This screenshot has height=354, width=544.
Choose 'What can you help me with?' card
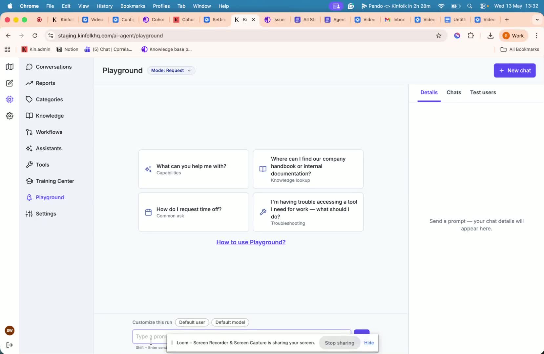194,169
